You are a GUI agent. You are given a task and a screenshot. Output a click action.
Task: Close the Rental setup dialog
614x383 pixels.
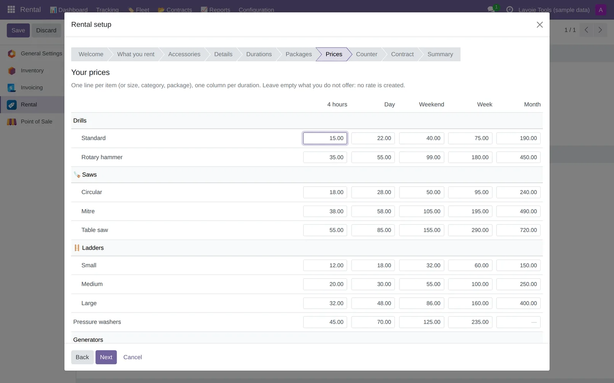tap(540, 25)
